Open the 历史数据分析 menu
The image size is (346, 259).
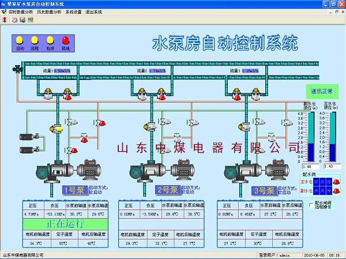click(48, 12)
